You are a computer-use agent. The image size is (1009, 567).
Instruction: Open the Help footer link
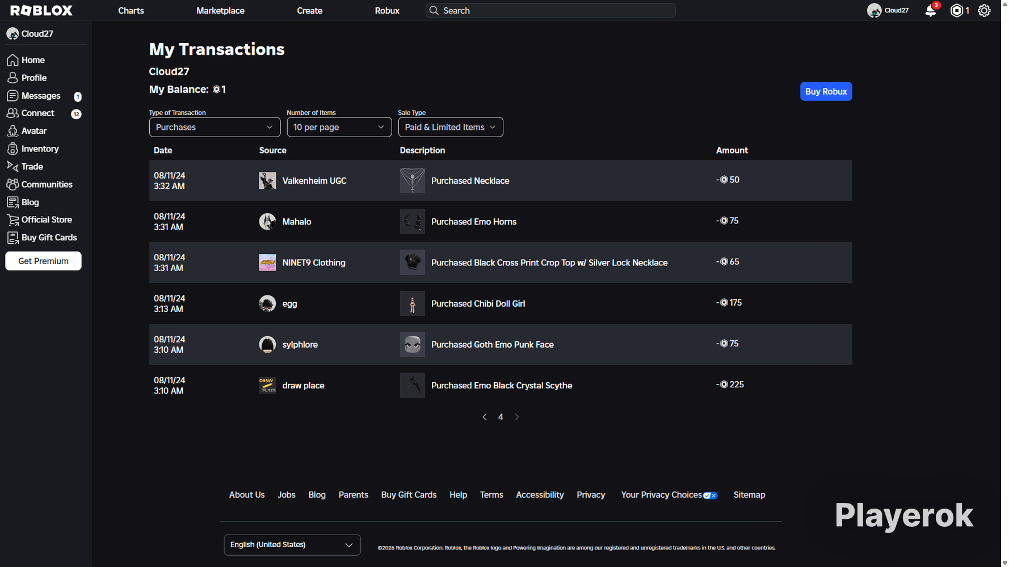point(459,495)
